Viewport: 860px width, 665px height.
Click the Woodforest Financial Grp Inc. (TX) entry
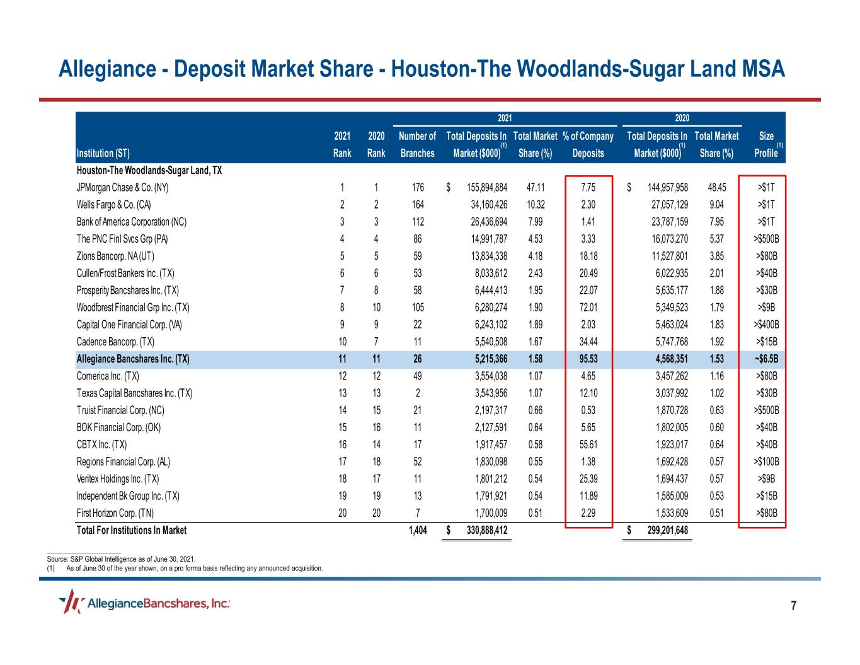tap(133, 308)
